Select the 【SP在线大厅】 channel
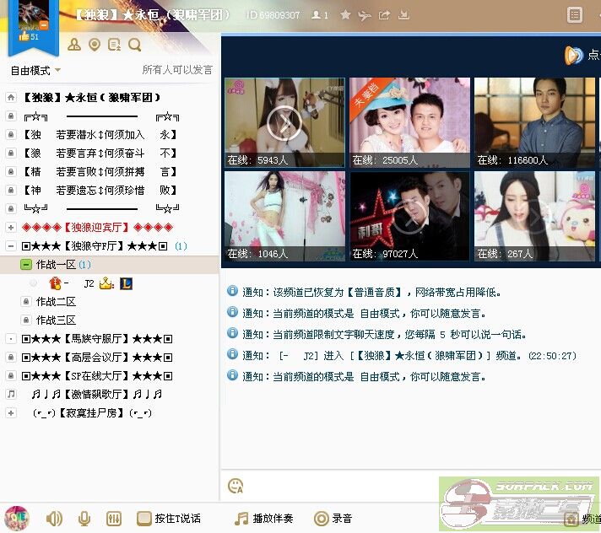The height and width of the screenshot is (533, 601). pos(97,376)
